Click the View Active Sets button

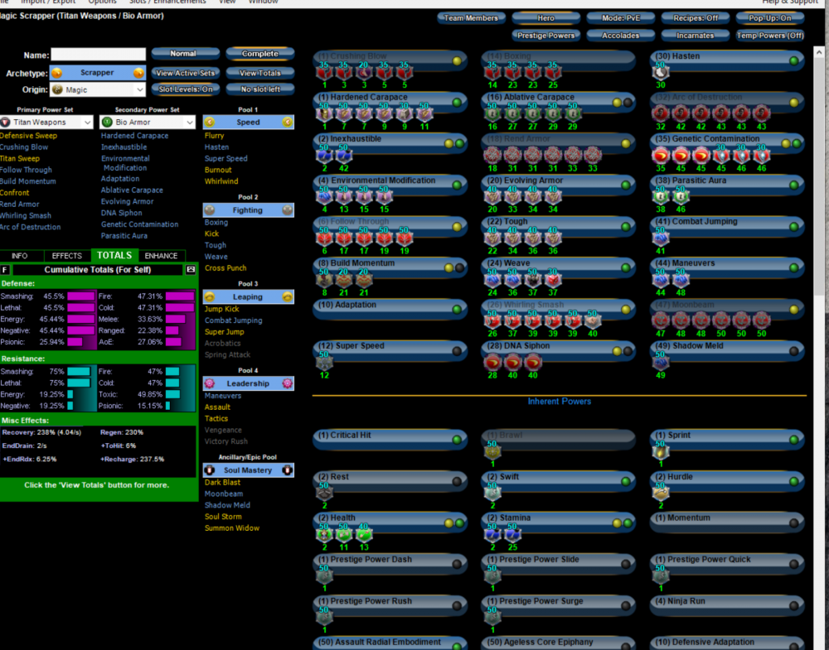coord(185,73)
